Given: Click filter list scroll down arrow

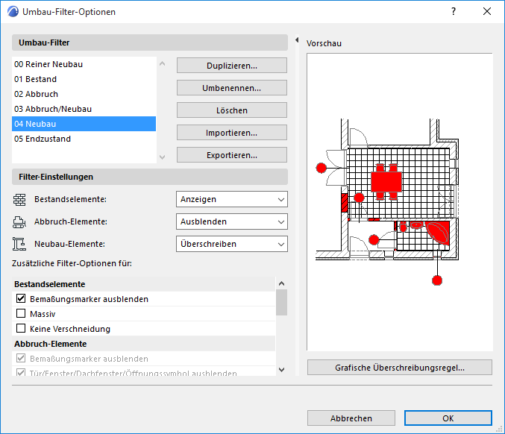Looking at the screenshot, I should click(163, 157).
